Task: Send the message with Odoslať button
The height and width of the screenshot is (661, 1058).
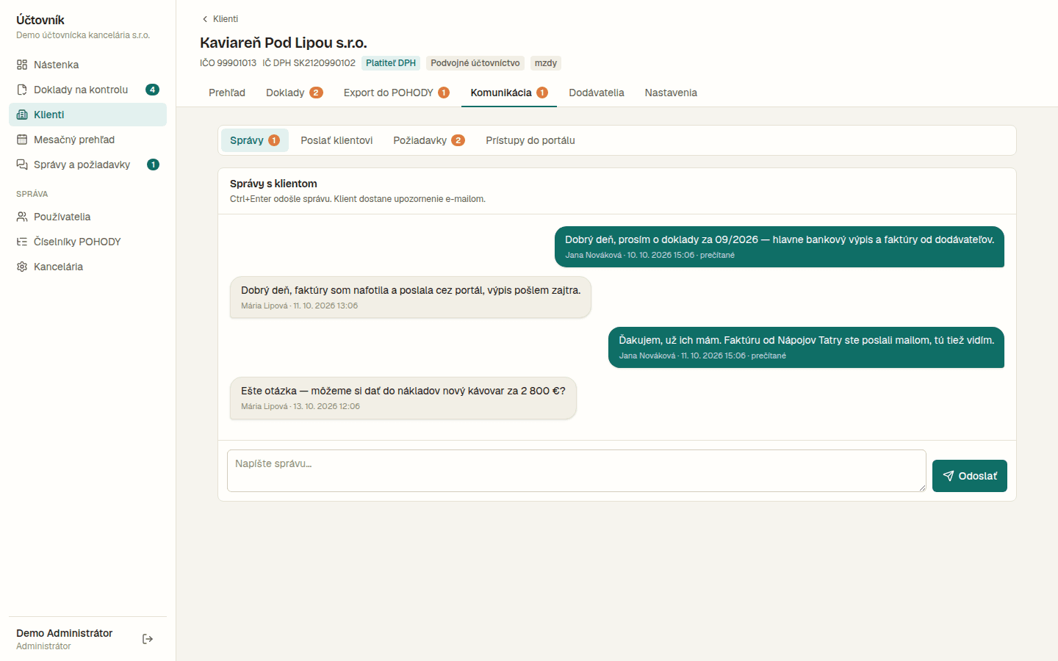Action: (x=970, y=476)
